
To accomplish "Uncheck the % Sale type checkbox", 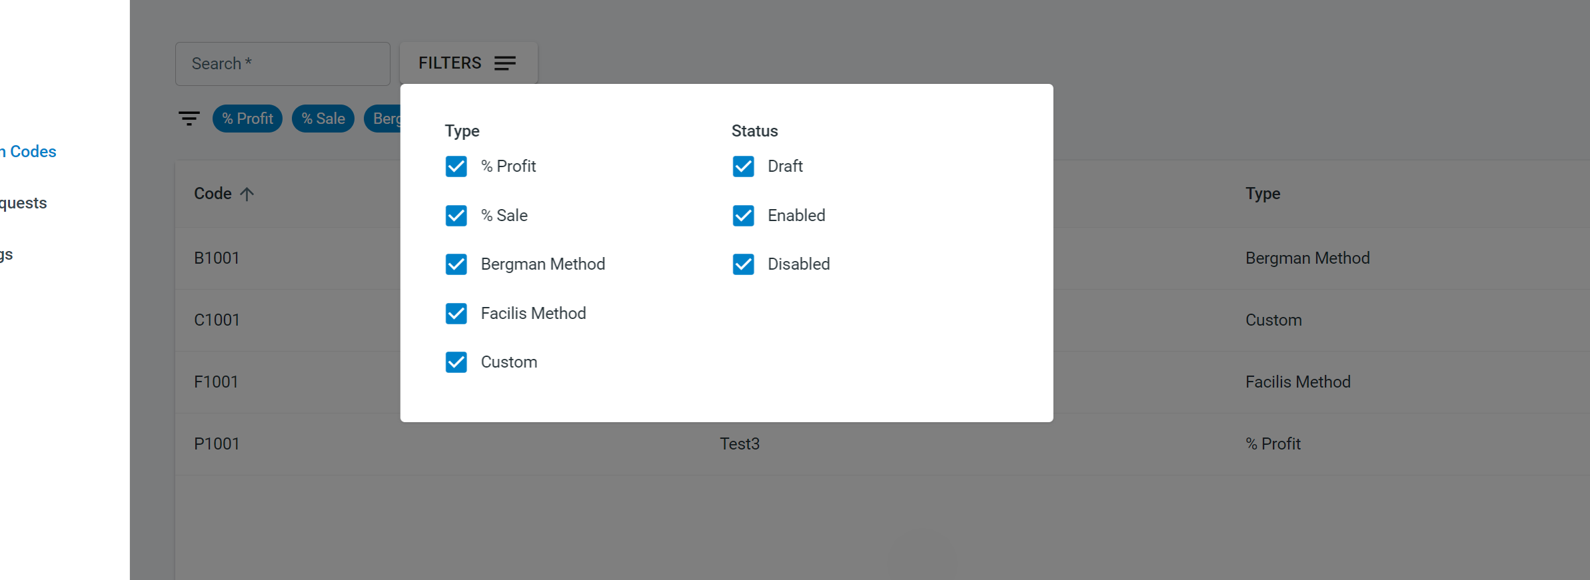I will (456, 216).
